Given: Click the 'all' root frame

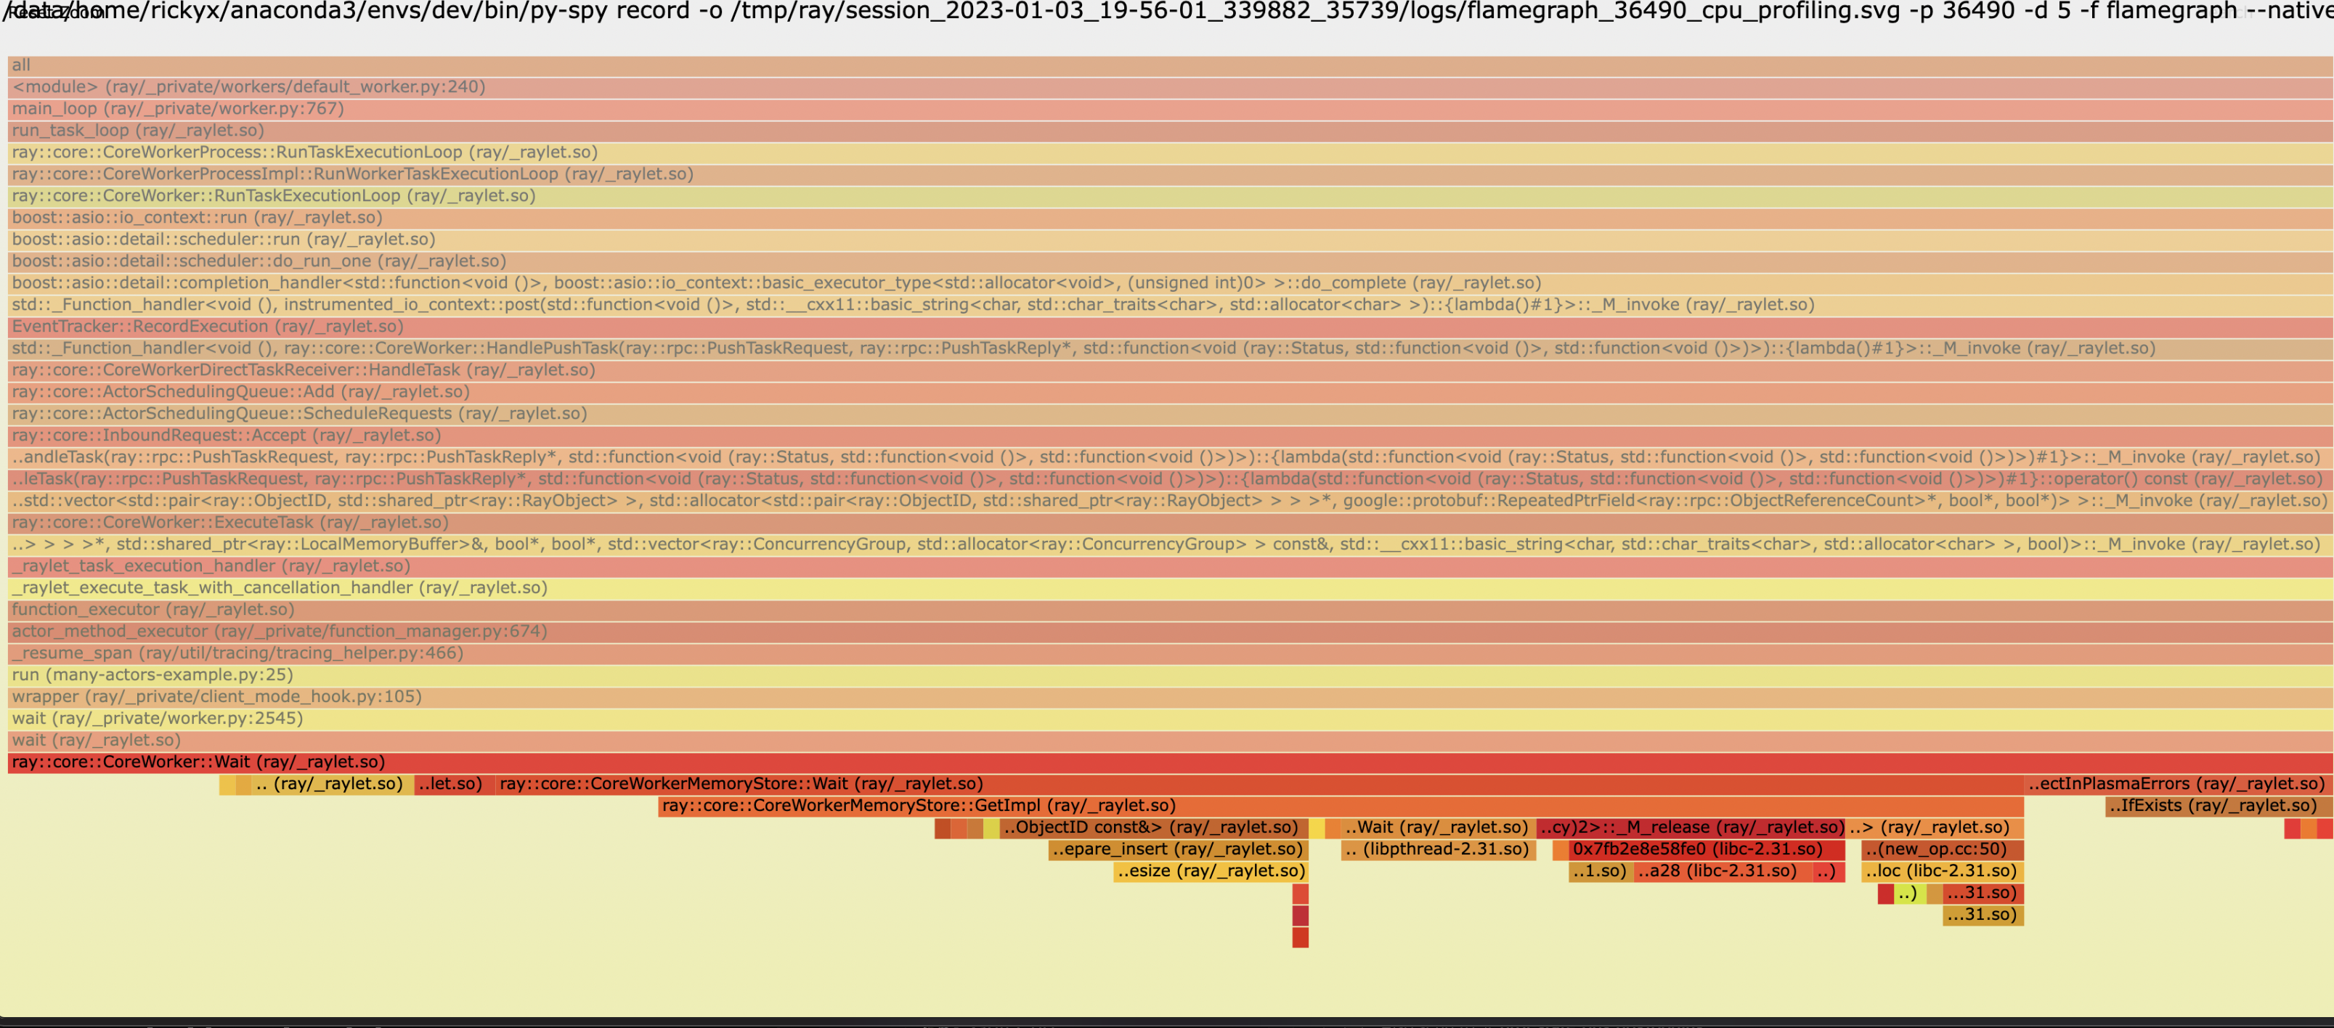Looking at the screenshot, I should [1167, 65].
